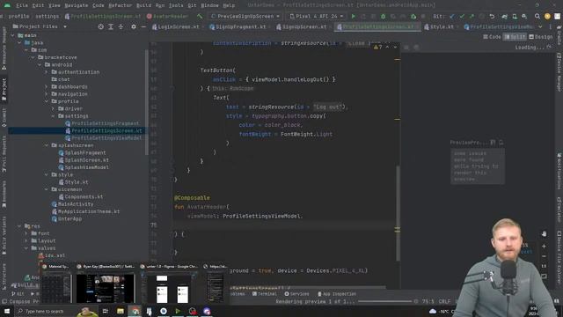Hide project panel with minus icon
563x317 pixels.
click(143, 26)
